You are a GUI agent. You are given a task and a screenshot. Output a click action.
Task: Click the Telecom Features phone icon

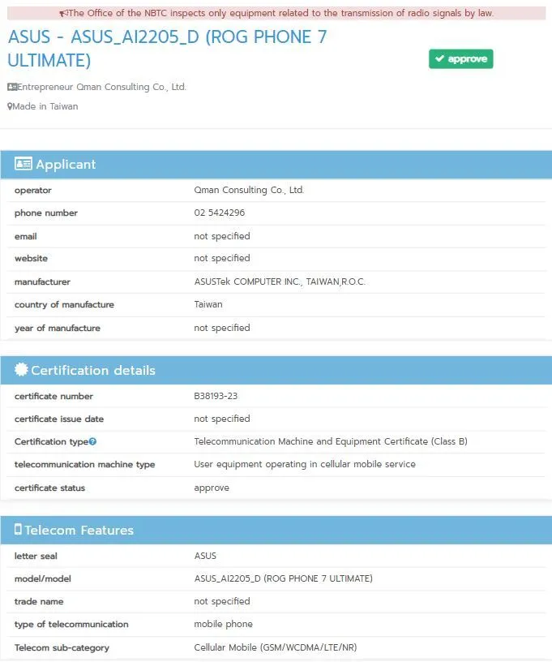click(18, 529)
